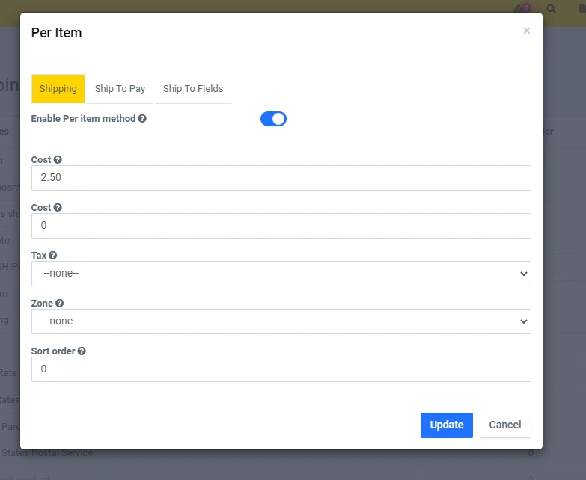This screenshot has width=586, height=480.
Task: Click the help icon next to the second Cost label
Action: coord(58,208)
